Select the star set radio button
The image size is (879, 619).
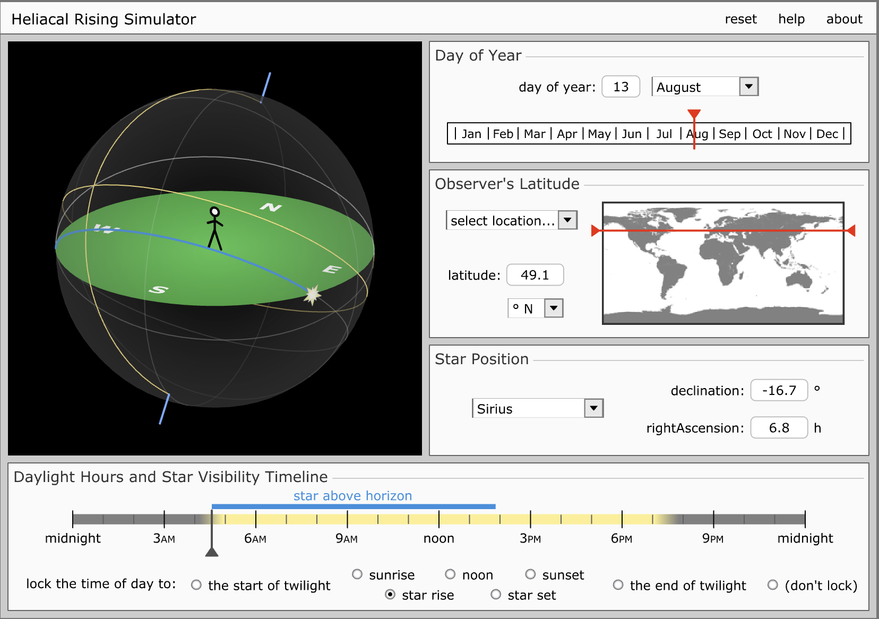click(496, 594)
